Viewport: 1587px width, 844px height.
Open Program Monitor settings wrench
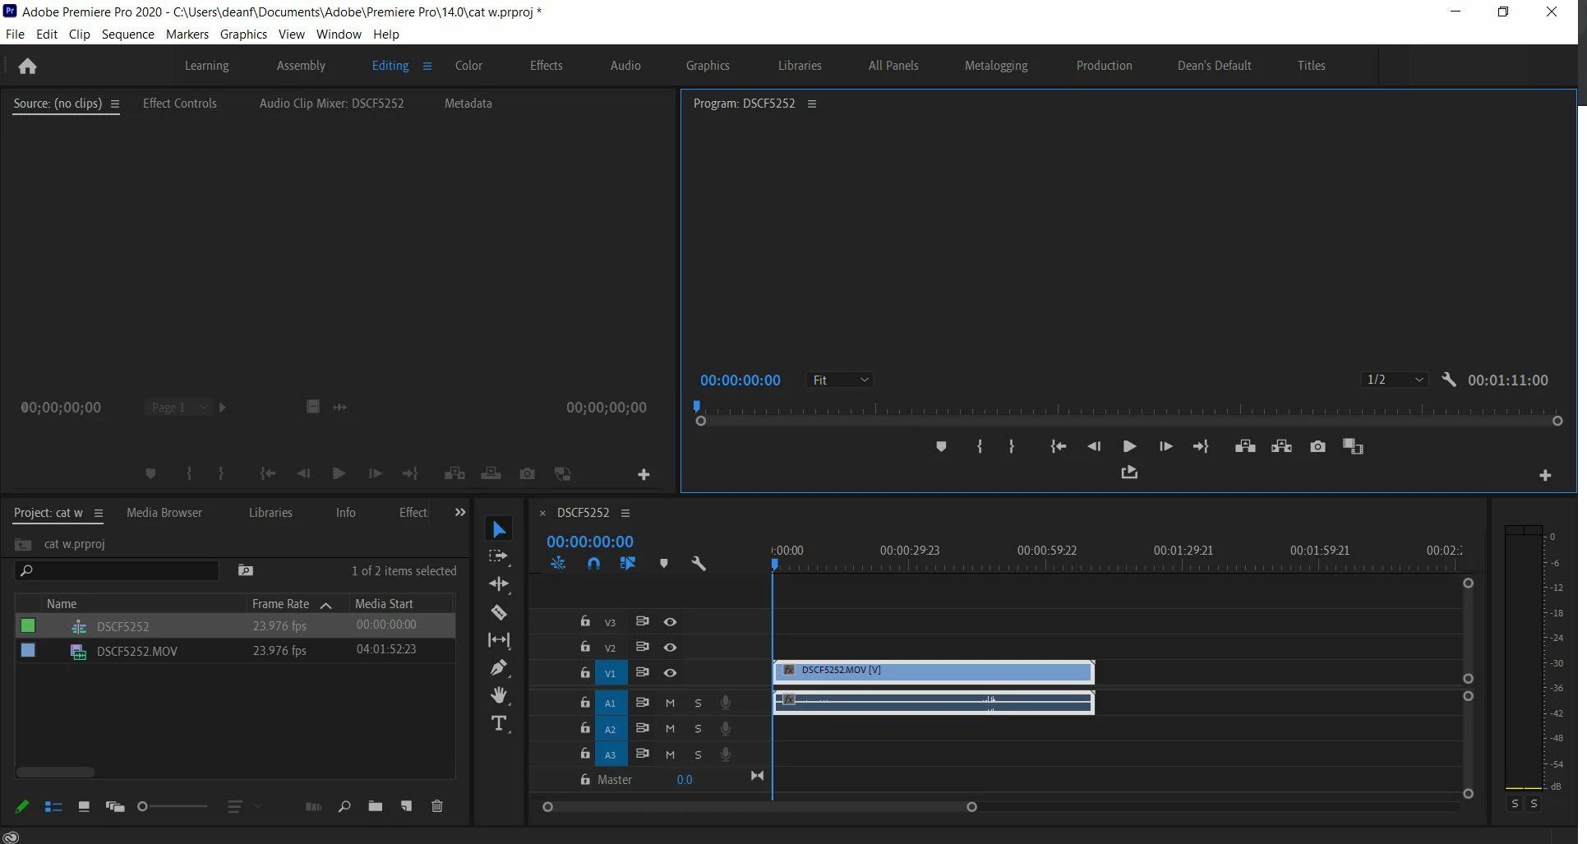click(1449, 380)
